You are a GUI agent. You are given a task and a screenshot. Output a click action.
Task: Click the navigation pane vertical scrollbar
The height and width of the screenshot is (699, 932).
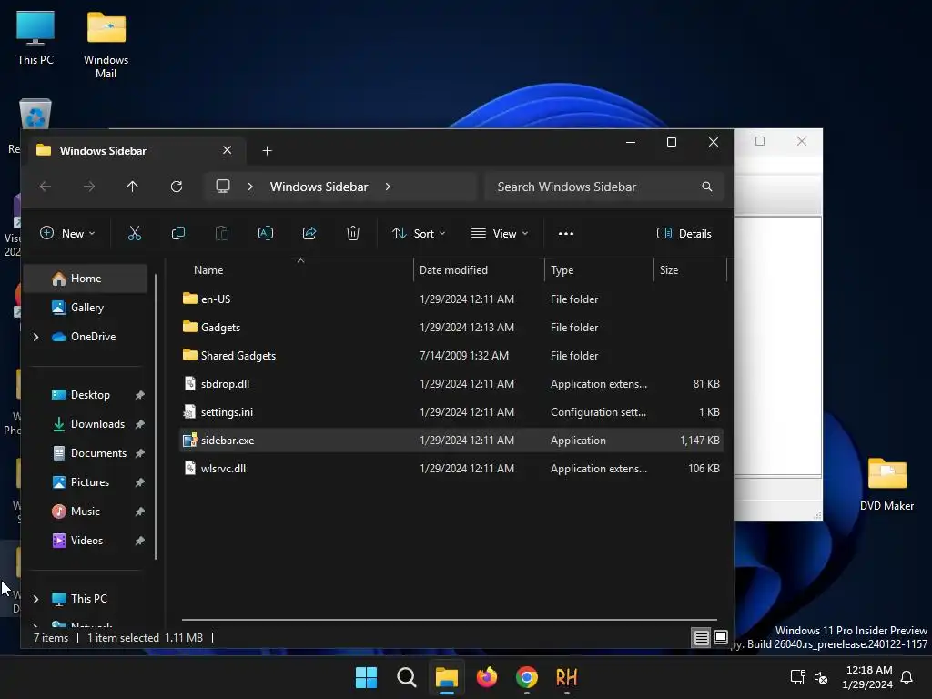point(156,416)
